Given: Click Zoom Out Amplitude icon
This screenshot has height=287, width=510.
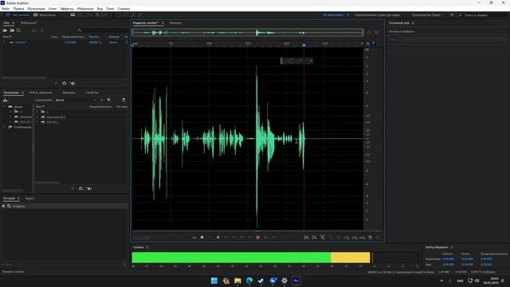Looking at the screenshot, I should tap(314, 238).
